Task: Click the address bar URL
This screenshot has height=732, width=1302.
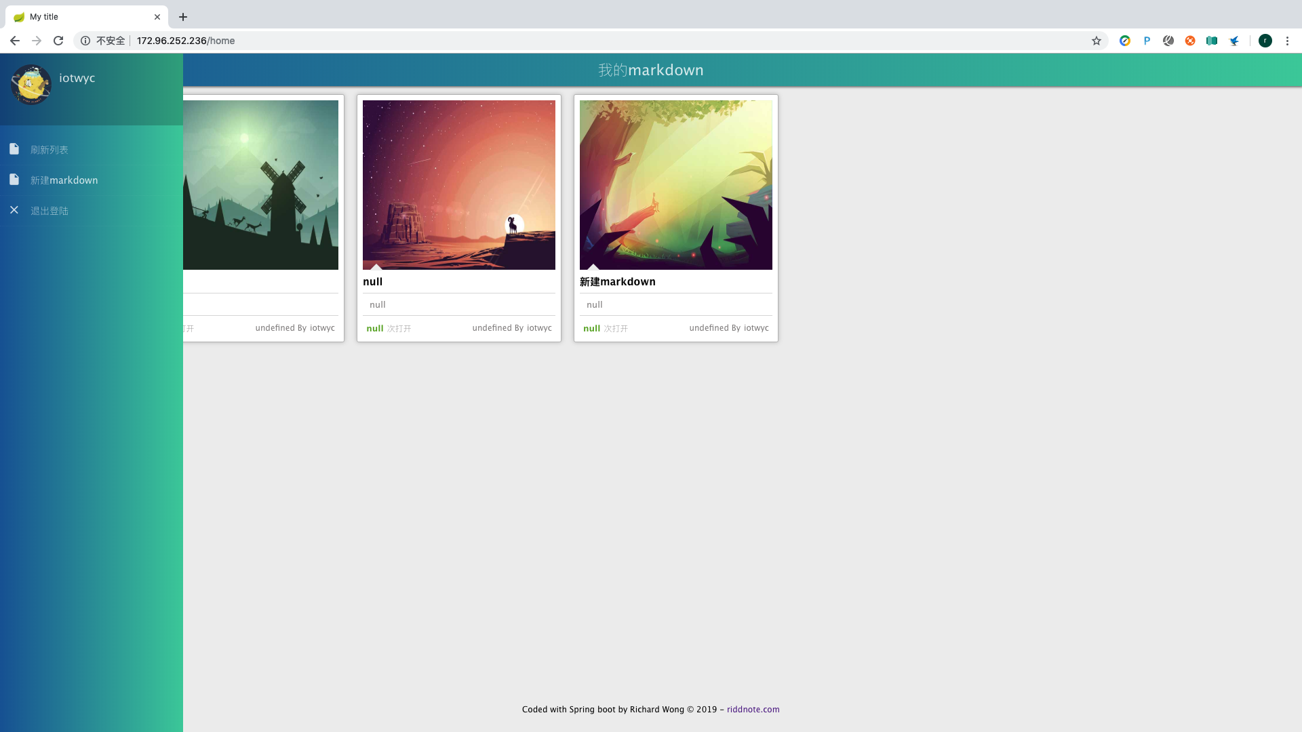Action: [x=186, y=41]
